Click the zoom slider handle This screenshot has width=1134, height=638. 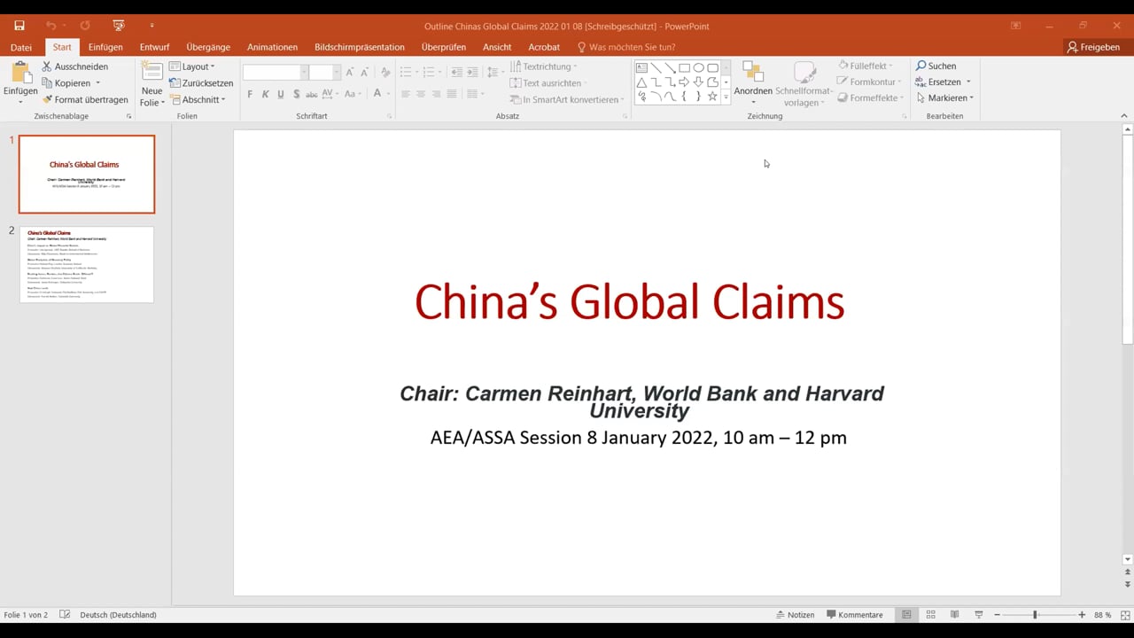(x=1035, y=615)
